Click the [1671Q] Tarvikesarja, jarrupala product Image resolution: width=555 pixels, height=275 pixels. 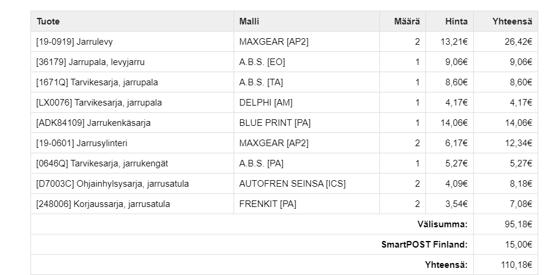[x=97, y=82]
